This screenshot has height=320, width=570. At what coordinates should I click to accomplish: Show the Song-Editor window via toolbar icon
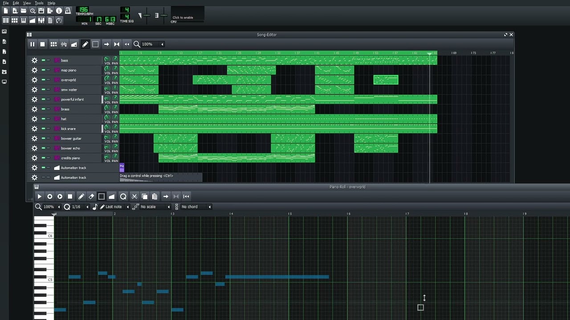pos(6,20)
